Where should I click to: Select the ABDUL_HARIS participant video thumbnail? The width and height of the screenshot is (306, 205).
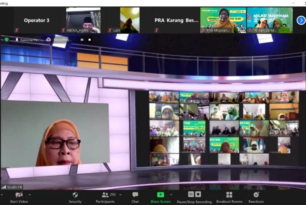(x=83, y=20)
